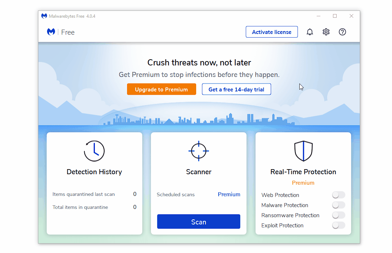392x253 pixels.
Task: Start a free 14-day trial
Action: (x=236, y=89)
